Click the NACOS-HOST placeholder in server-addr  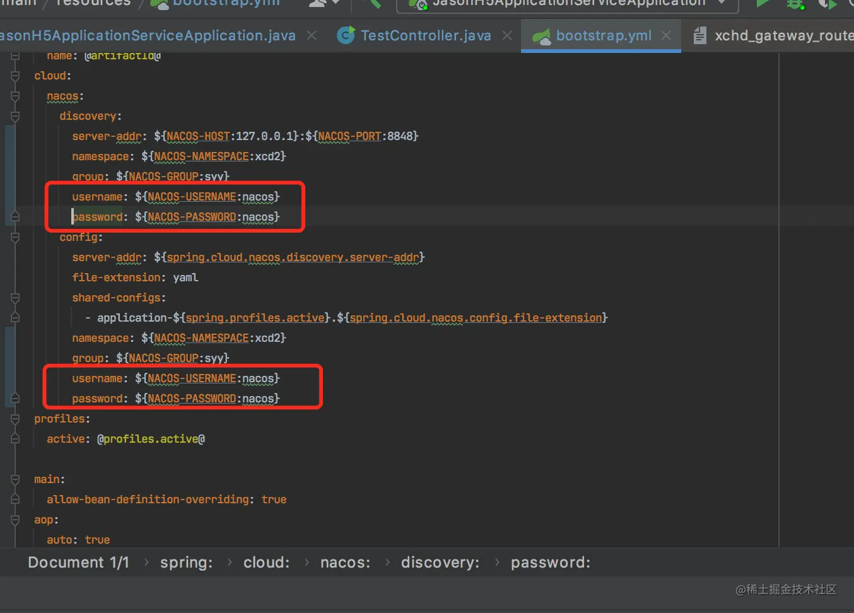(198, 136)
